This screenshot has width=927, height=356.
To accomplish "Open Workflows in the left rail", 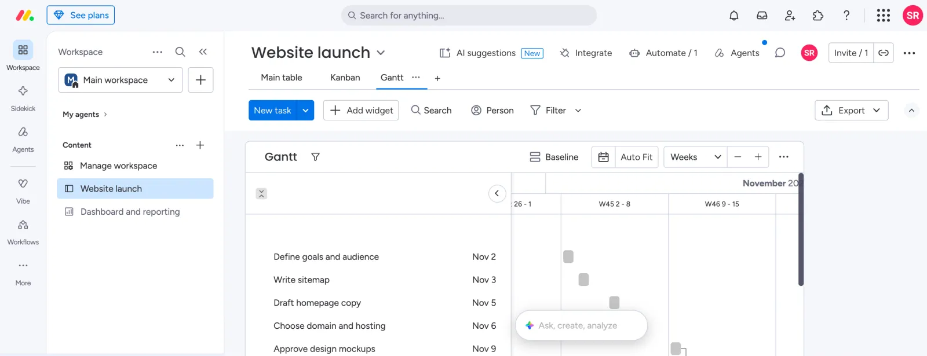I will pyautogui.click(x=23, y=232).
